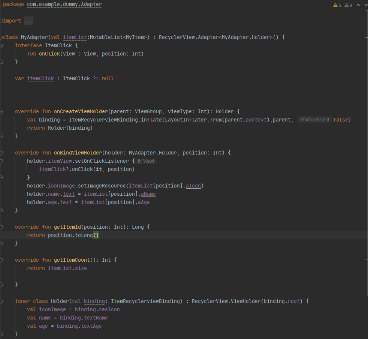This screenshot has height=339, width=368.
Task: Click the package name com.example.dummy.Adapter
Action: [64, 4]
